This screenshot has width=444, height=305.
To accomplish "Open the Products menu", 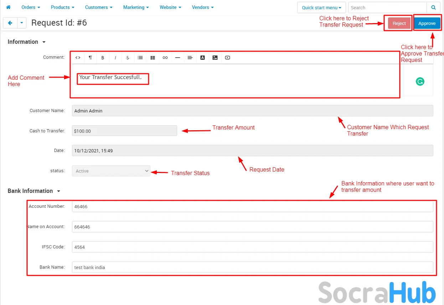I will click(62, 7).
